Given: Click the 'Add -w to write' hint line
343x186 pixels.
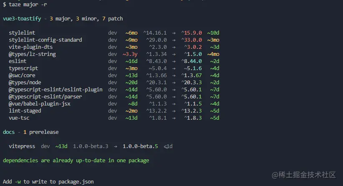Looking at the screenshot, I should click(48, 181).
